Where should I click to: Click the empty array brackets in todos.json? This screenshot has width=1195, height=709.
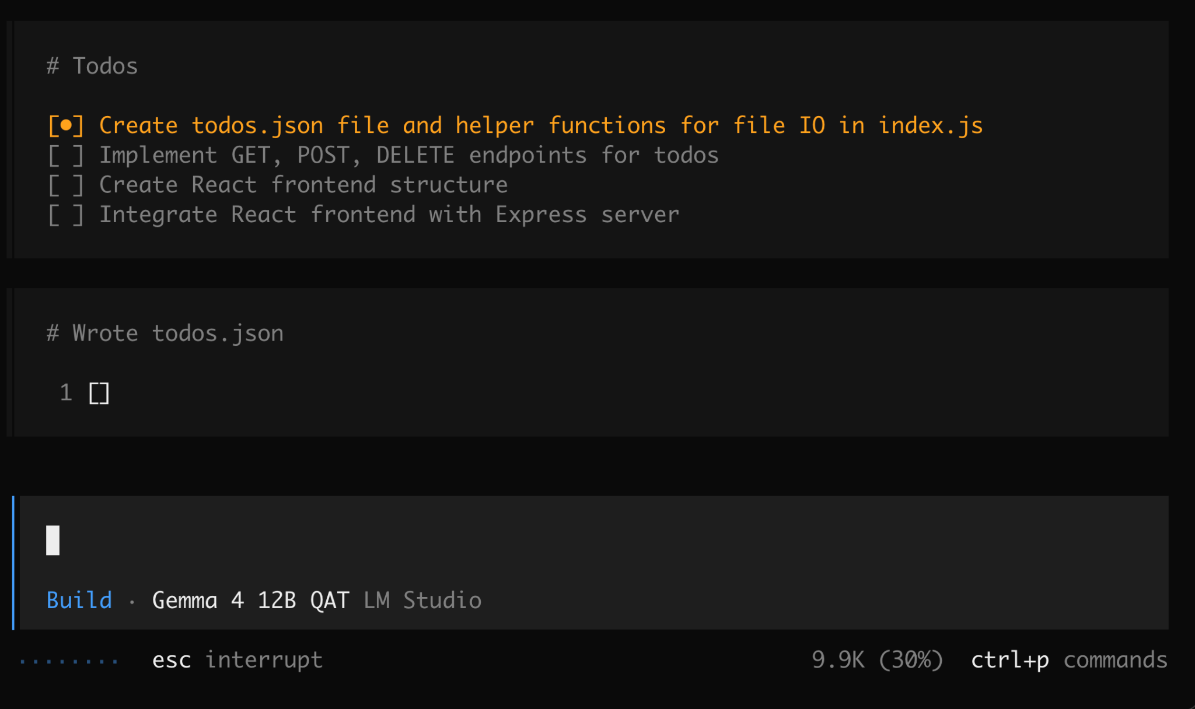coord(99,393)
